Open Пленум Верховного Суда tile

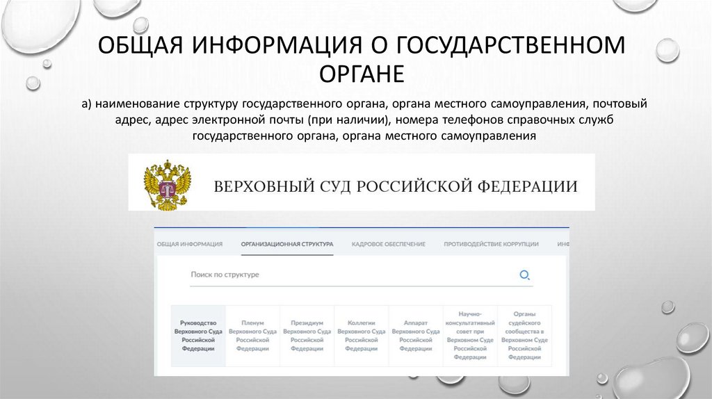[252, 336]
